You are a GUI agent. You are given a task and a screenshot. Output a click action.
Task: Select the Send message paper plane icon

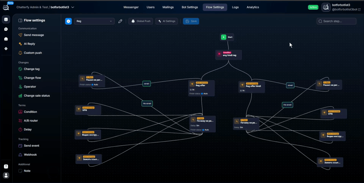[x=20, y=35]
